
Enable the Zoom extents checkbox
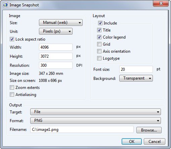coord(12,88)
